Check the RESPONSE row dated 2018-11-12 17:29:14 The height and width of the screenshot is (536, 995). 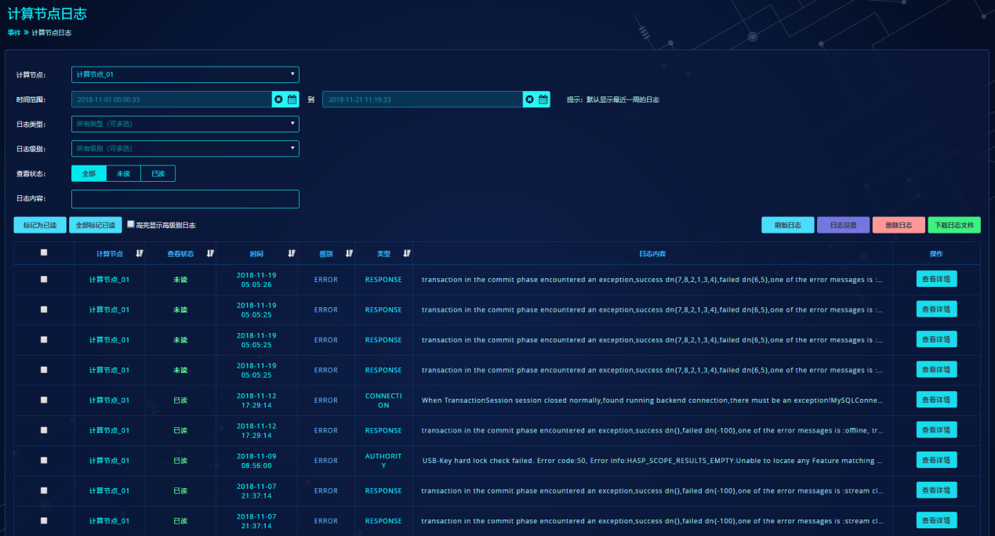[x=44, y=429]
